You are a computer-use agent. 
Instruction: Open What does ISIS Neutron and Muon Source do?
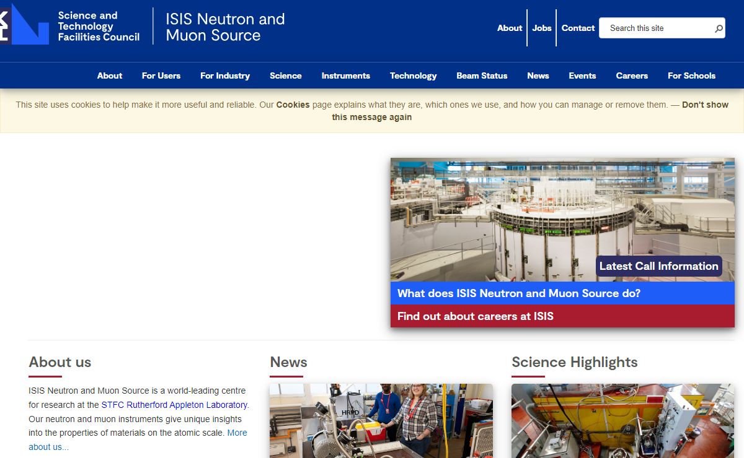[x=562, y=293]
